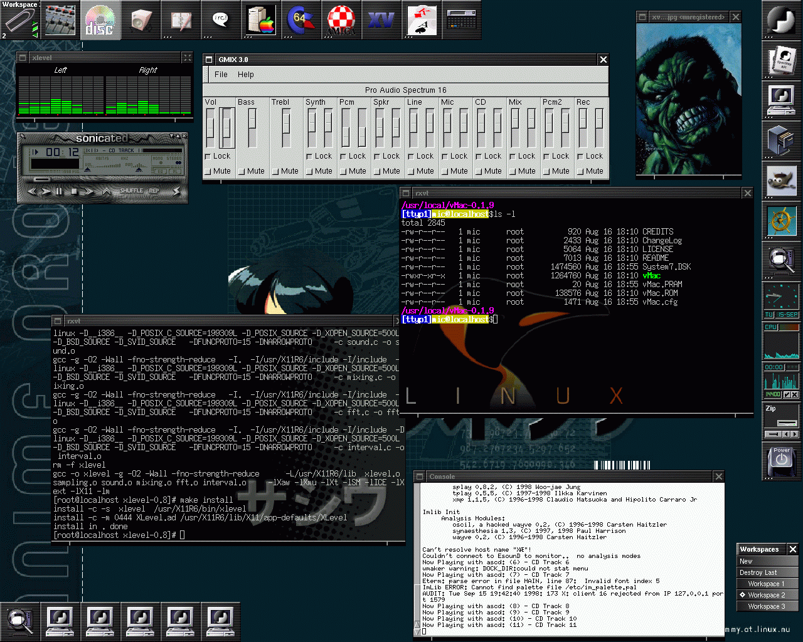
Task: Open the PL playlist in sonicated player
Action: click(x=175, y=171)
